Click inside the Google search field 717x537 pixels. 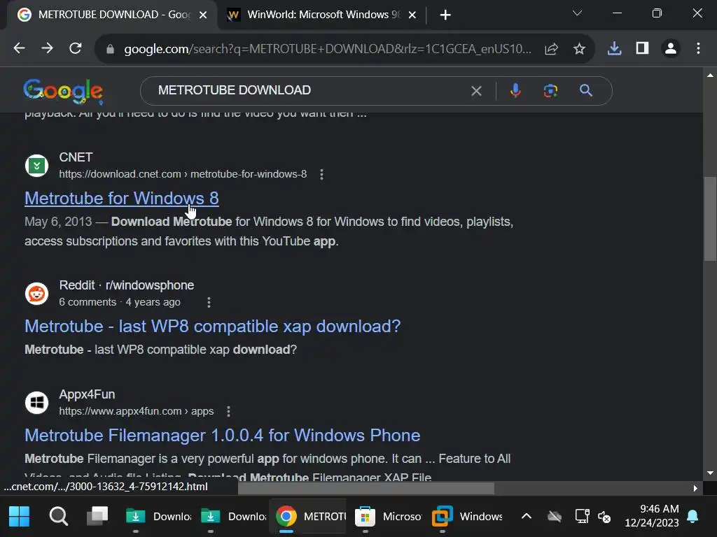point(311,90)
